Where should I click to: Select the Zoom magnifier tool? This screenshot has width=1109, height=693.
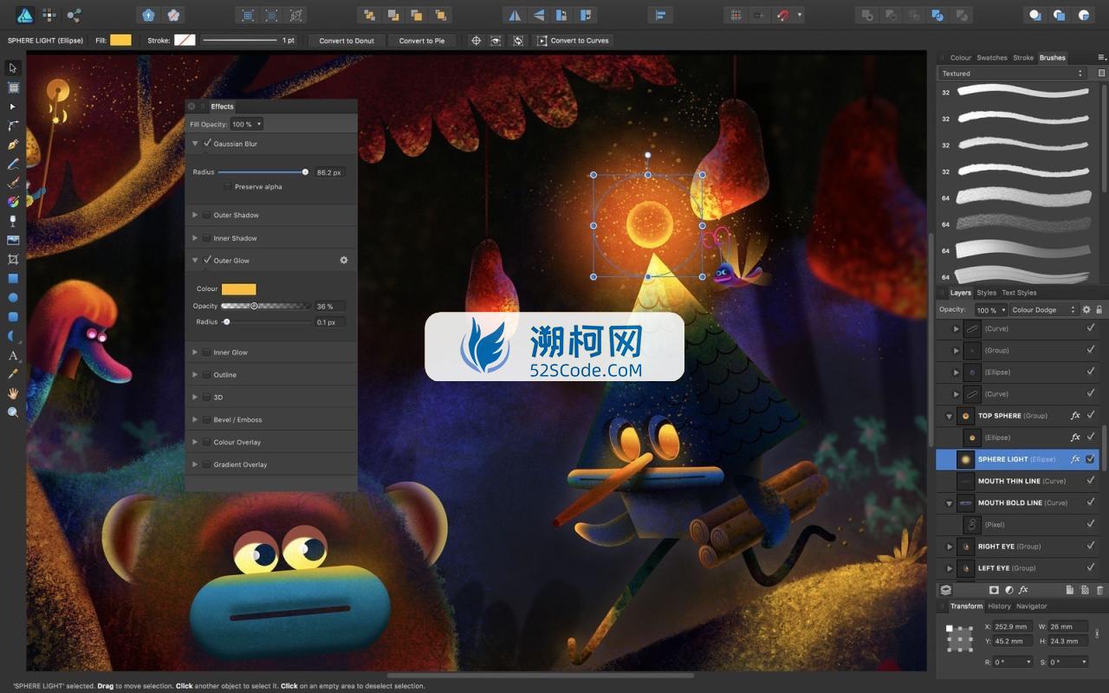coord(13,412)
